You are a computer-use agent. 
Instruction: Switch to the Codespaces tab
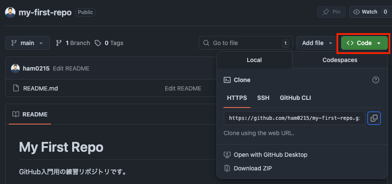(340, 60)
